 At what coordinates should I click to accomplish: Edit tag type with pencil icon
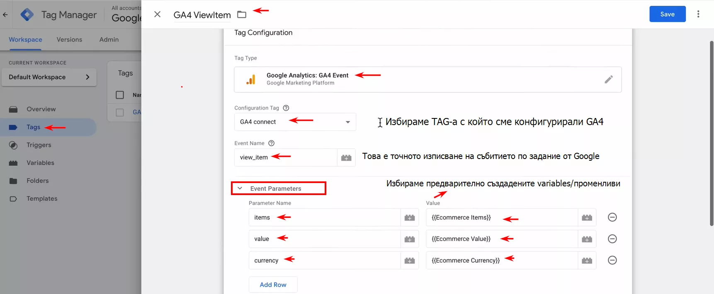coord(609,79)
